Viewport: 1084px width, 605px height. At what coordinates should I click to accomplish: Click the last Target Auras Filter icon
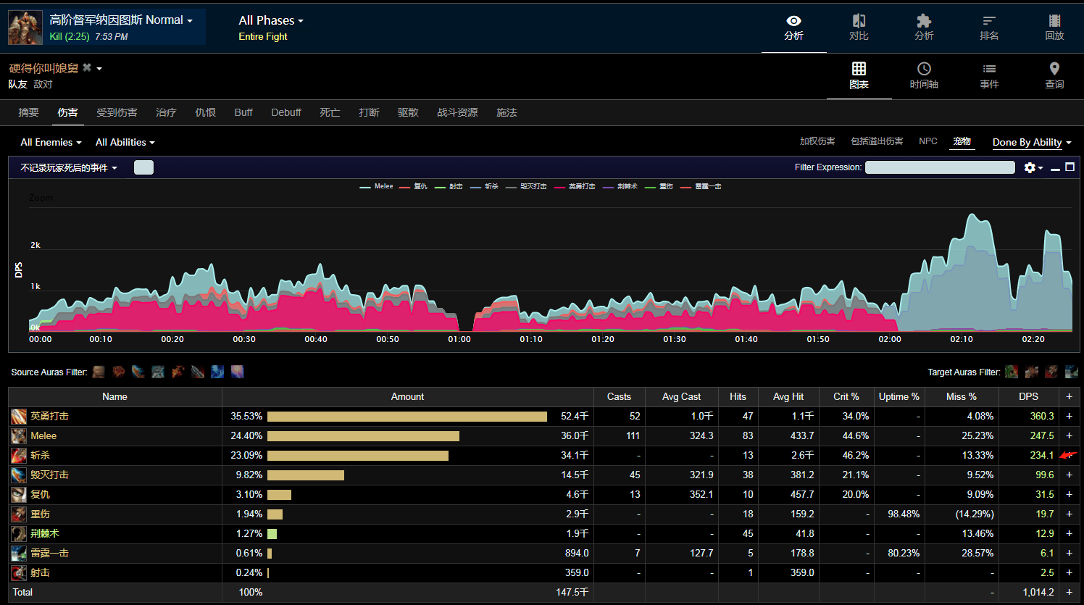coord(1071,372)
